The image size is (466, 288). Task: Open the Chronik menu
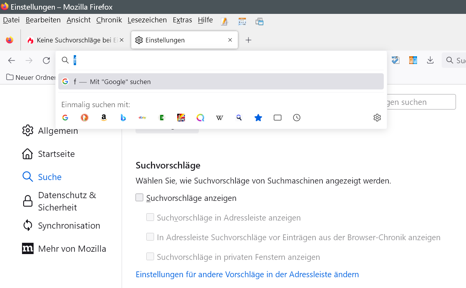click(109, 20)
